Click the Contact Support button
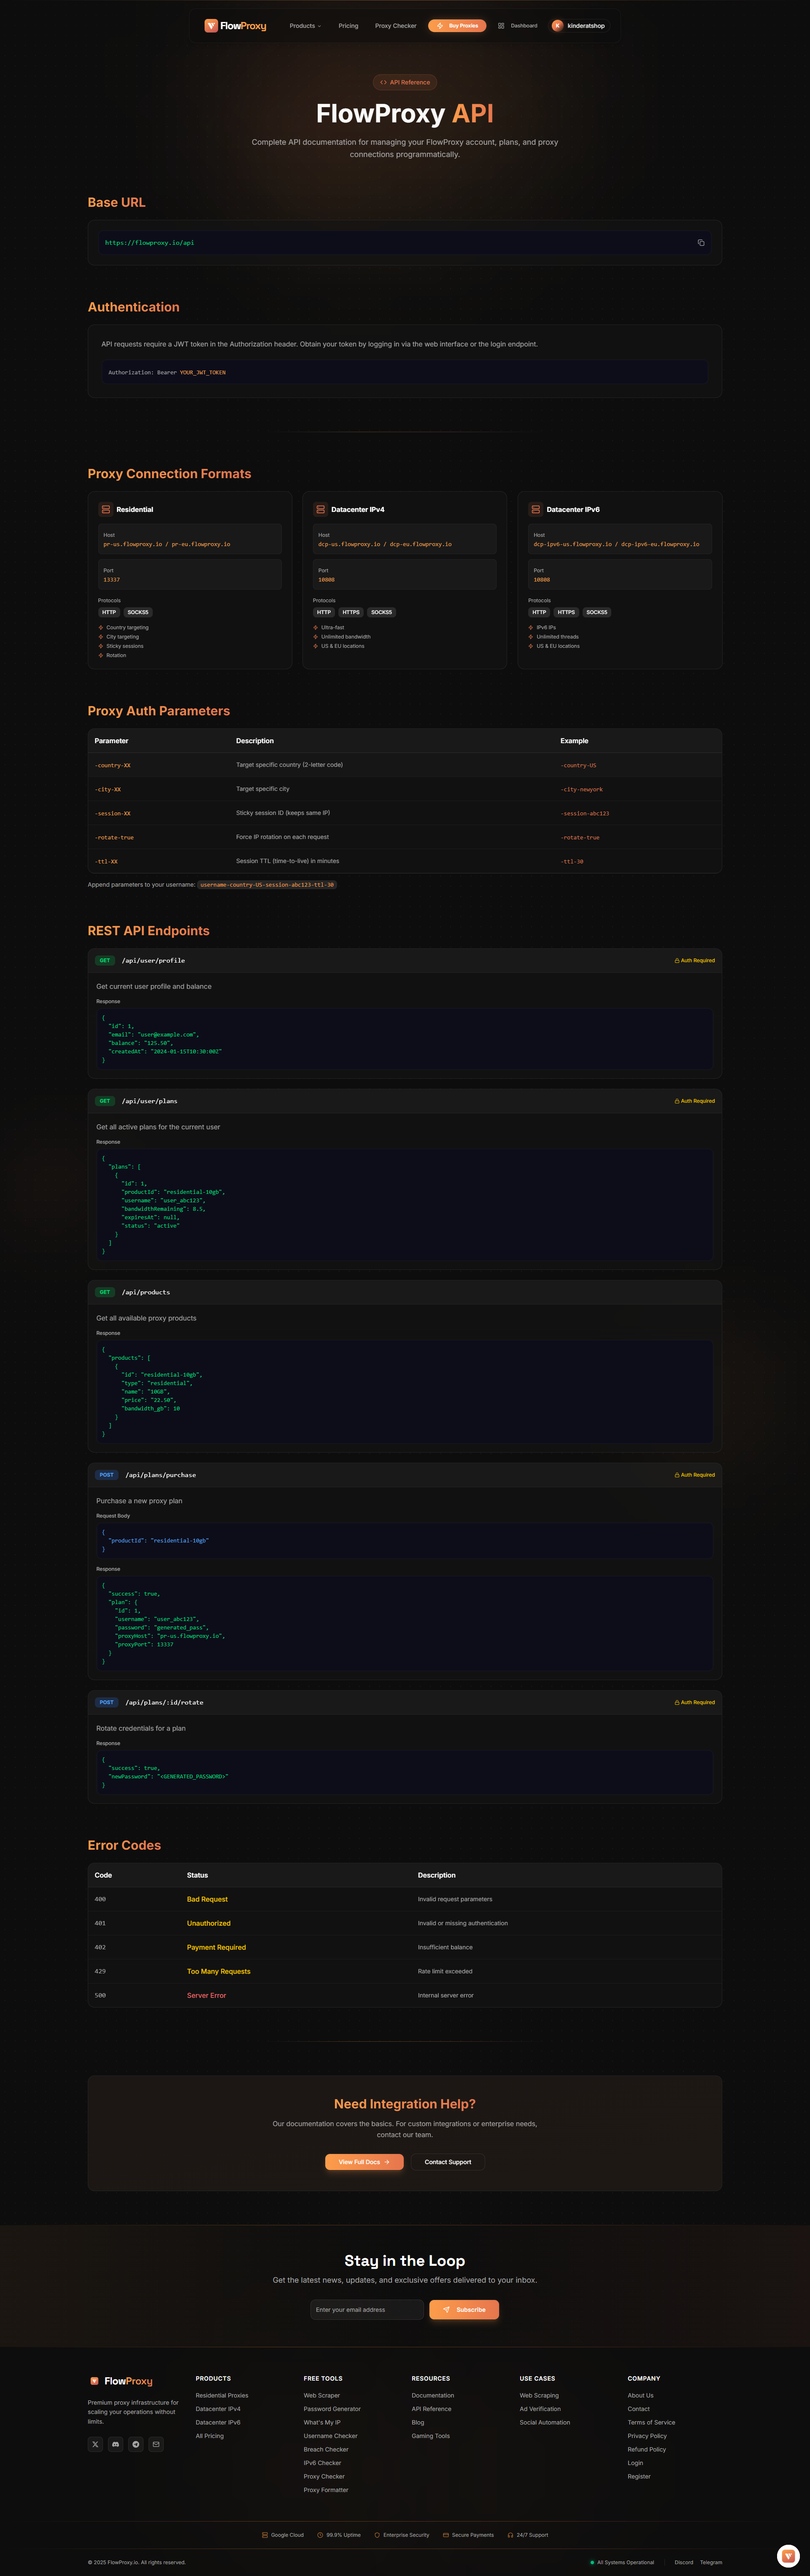Screen dimensions: 810x2576 [x=447, y=2162]
